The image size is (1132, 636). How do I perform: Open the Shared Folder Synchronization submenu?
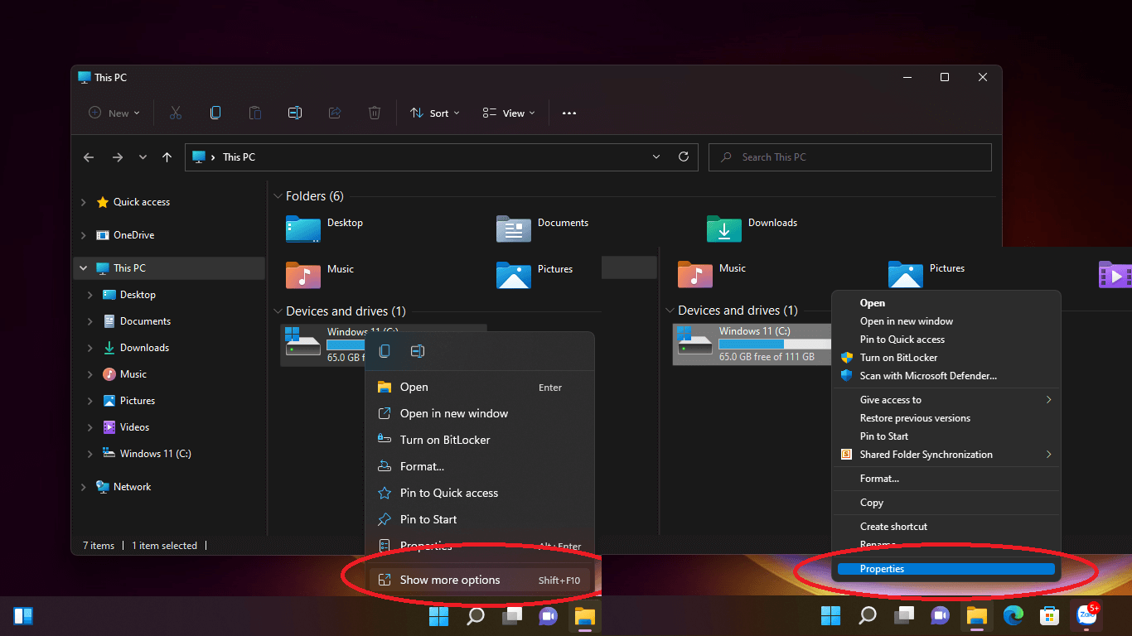[946, 455]
